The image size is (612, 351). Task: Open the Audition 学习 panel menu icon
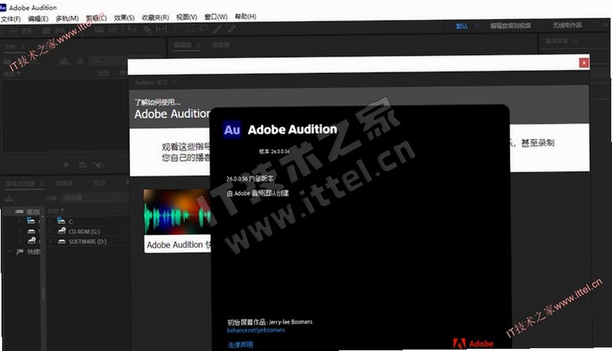175,83
